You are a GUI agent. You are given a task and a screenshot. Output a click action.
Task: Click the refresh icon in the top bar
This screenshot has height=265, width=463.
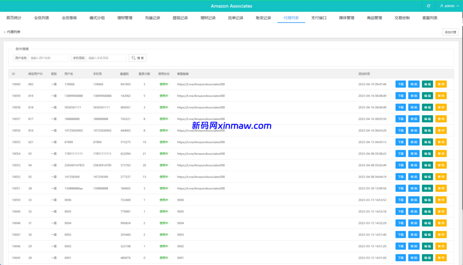click(x=428, y=6)
